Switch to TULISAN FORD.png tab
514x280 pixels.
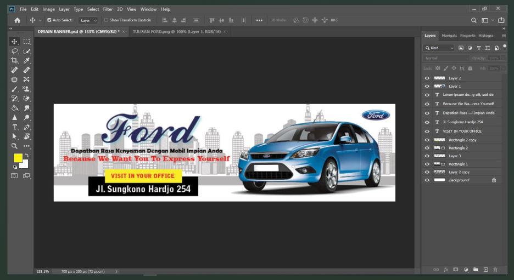(x=177, y=32)
